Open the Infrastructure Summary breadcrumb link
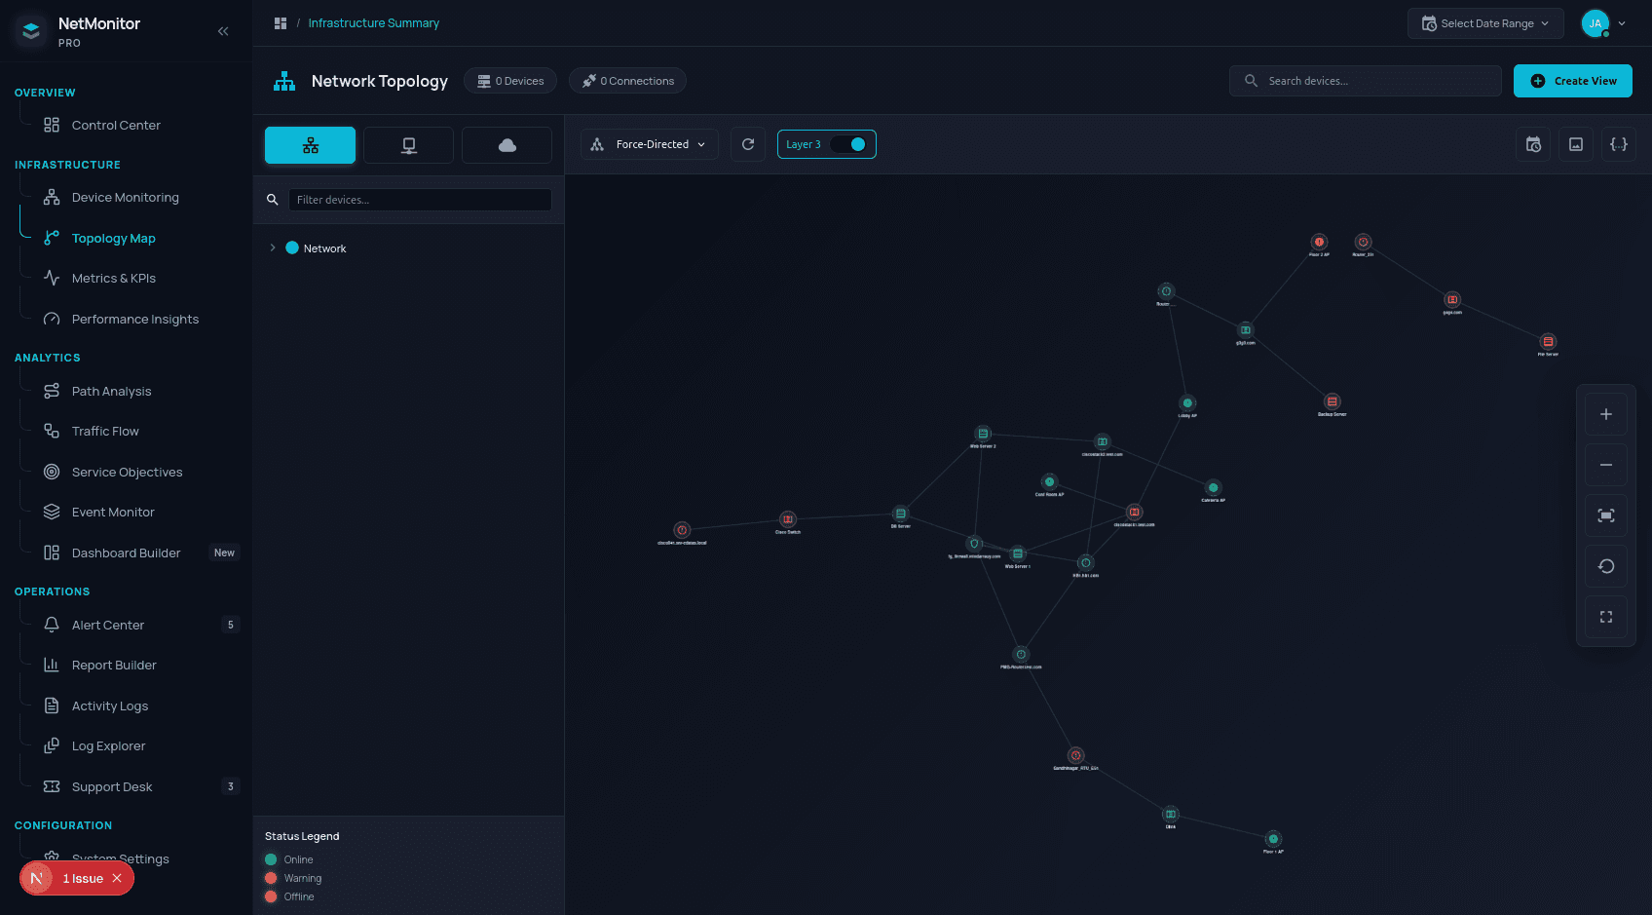1652x915 pixels. pos(373,23)
